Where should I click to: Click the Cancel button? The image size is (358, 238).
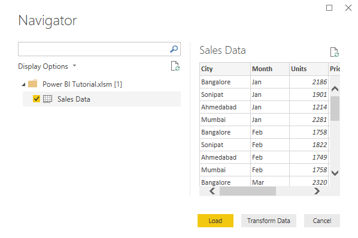[322, 221]
